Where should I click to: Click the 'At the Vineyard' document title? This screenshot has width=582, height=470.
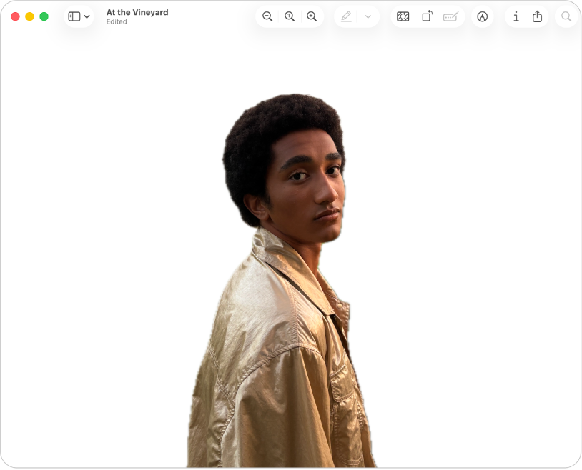coord(137,11)
